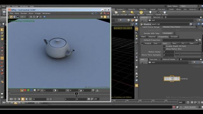The width and height of the screenshot is (203, 114).
Task: Switch to Objects tab in Mantra parameters
Action: pyautogui.click(x=152, y=37)
